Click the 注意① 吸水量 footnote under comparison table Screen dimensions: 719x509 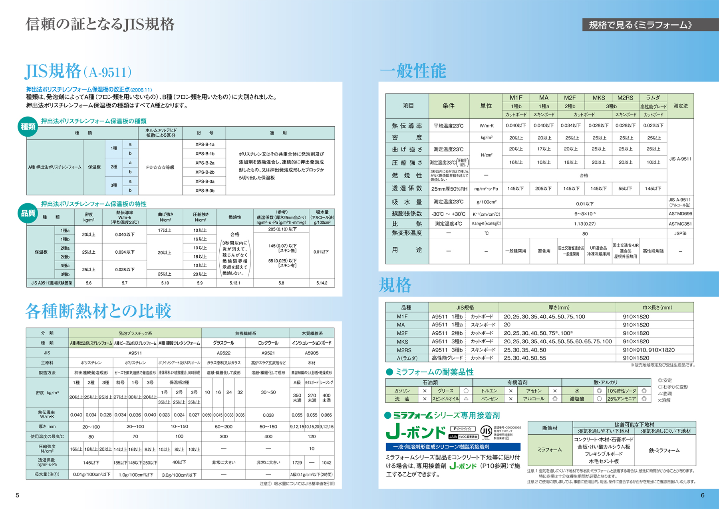297,483
